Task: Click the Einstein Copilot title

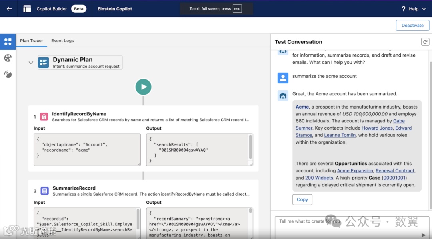Action: pyautogui.click(x=115, y=9)
